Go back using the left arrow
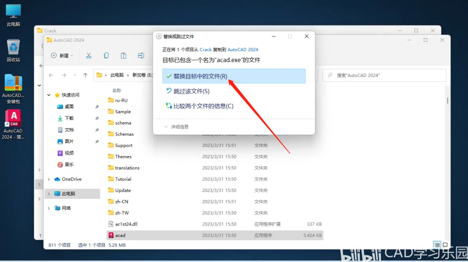The image size is (468, 262). point(51,75)
